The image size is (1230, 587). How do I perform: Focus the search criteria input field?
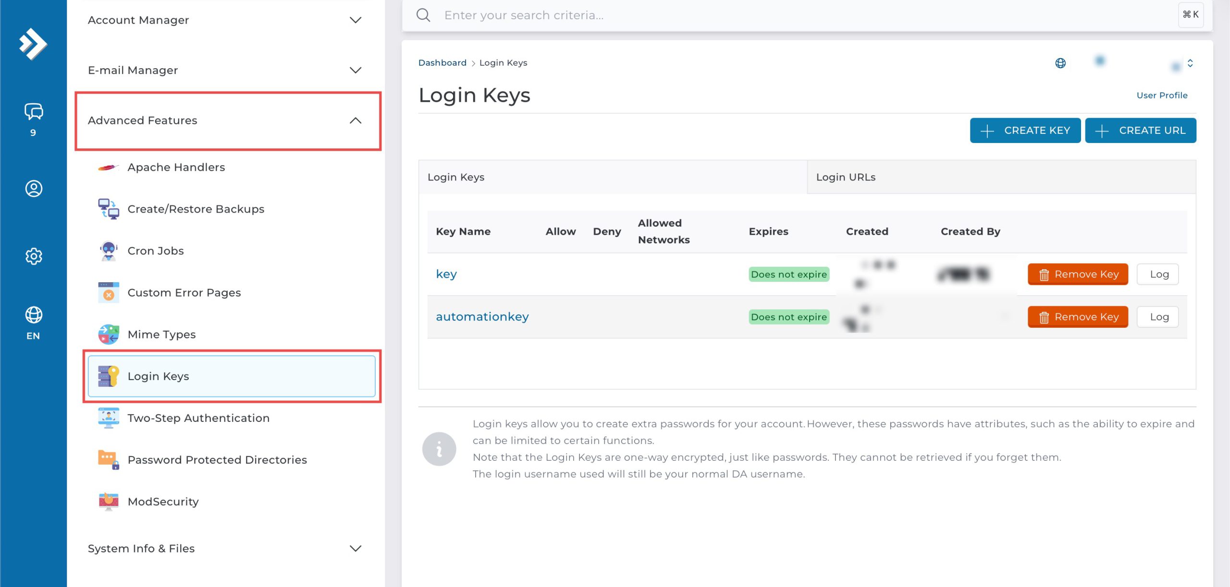pos(807,15)
